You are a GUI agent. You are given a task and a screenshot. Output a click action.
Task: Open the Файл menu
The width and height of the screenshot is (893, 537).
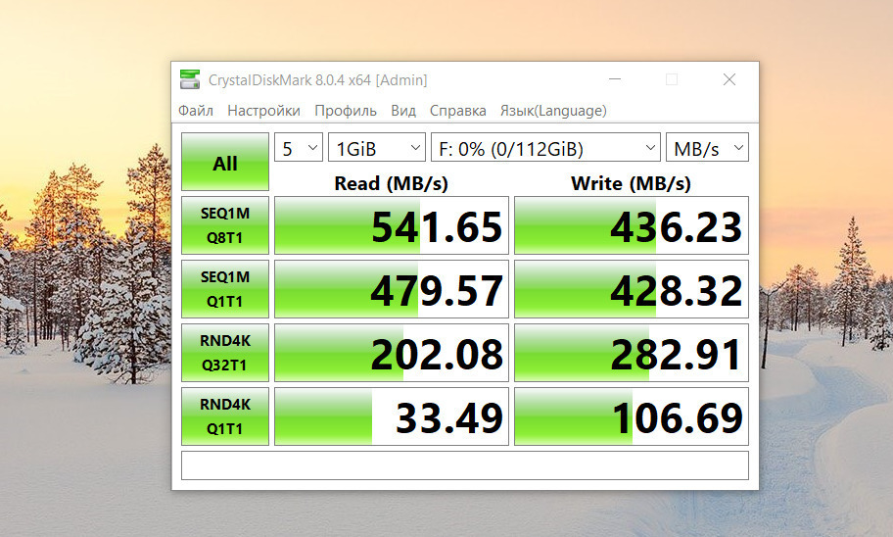click(x=196, y=110)
